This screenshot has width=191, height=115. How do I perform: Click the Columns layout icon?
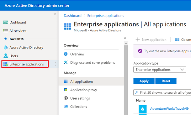[x=177, y=39]
